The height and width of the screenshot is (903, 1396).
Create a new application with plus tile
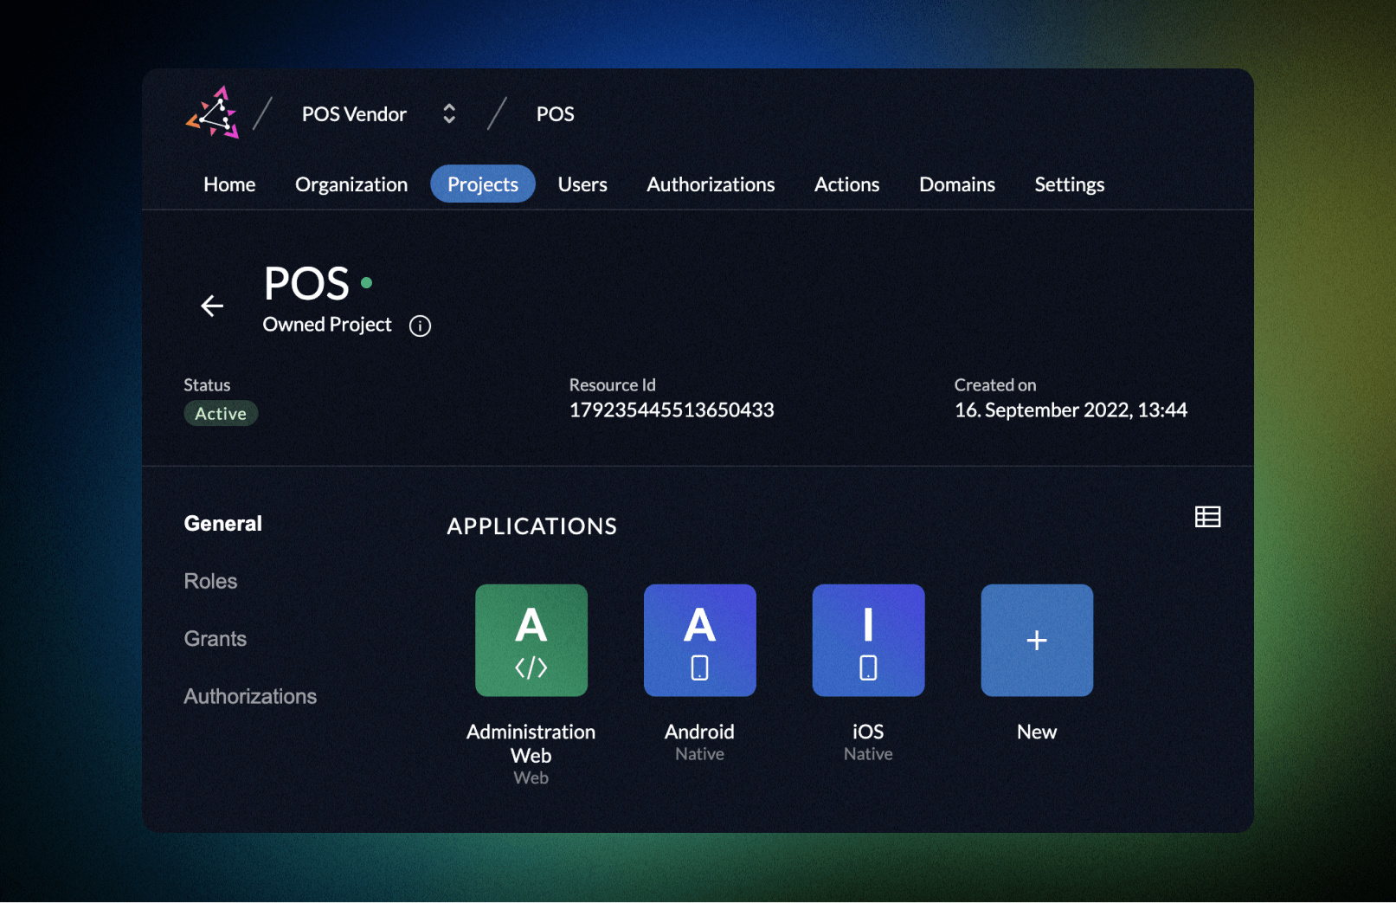pos(1037,640)
